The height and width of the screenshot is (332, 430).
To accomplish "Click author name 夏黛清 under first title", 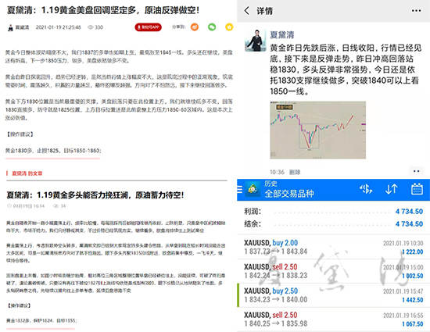I will (x=22, y=27).
